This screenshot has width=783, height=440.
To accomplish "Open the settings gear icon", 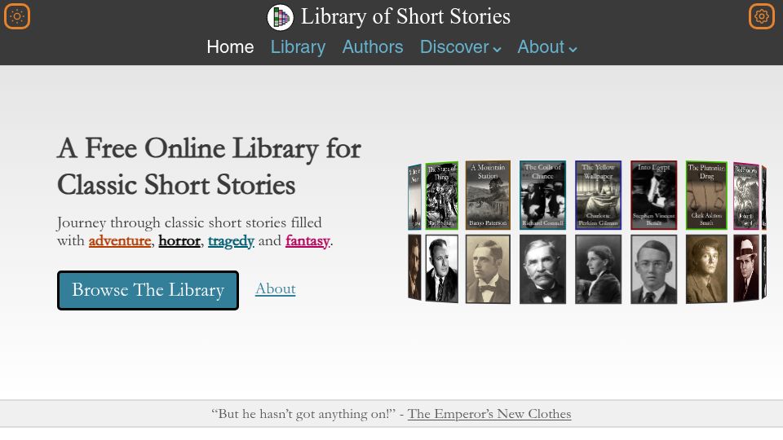I will coord(762,16).
